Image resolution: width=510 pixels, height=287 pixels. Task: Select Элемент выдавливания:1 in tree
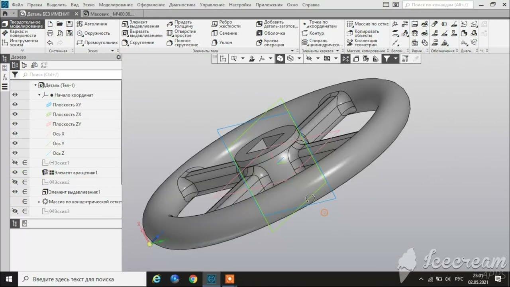(74, 192)
